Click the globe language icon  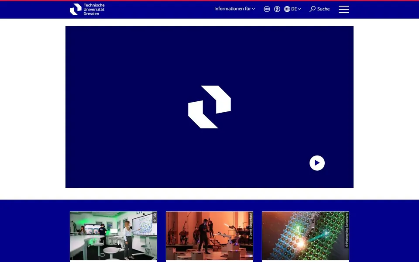coord(287,9)
